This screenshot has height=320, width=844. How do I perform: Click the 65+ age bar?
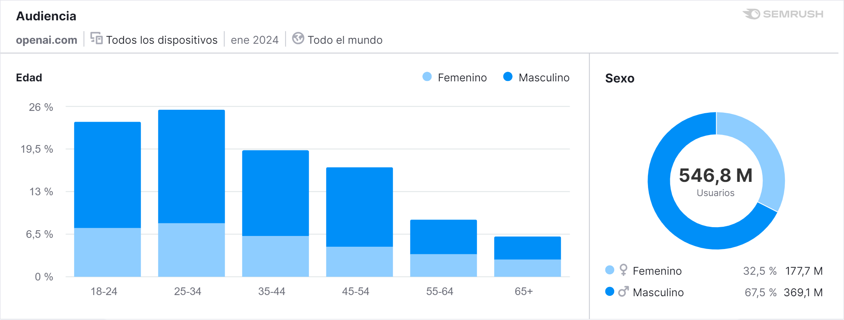click(527, 256)
